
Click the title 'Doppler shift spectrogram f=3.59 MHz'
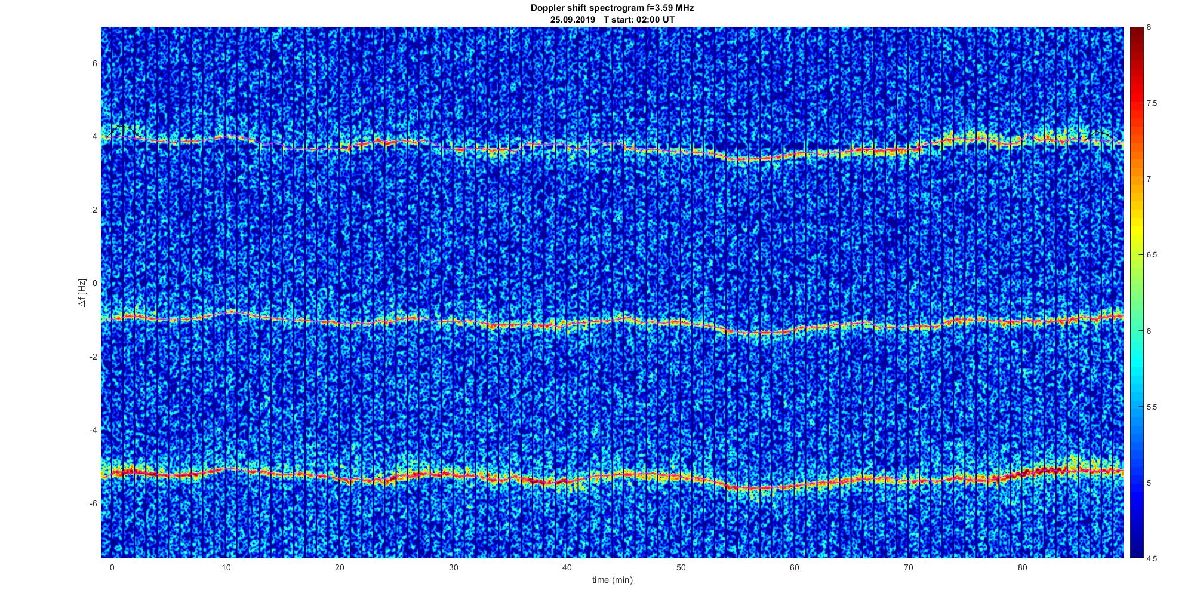pyautogui.click(x=612, y=8)
